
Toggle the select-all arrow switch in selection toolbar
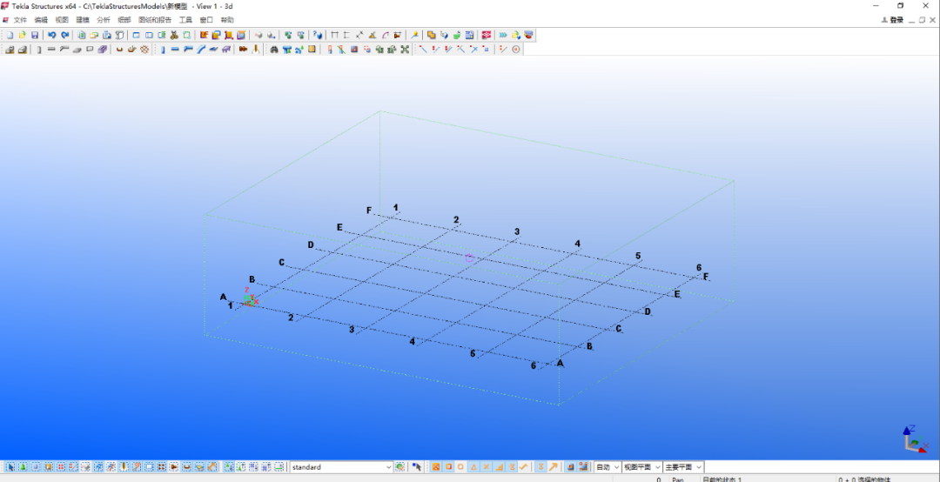click(x=10, y=467)
